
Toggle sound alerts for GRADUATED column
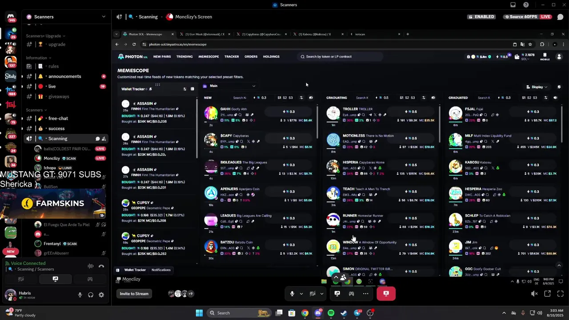click(x=555, y=98)
